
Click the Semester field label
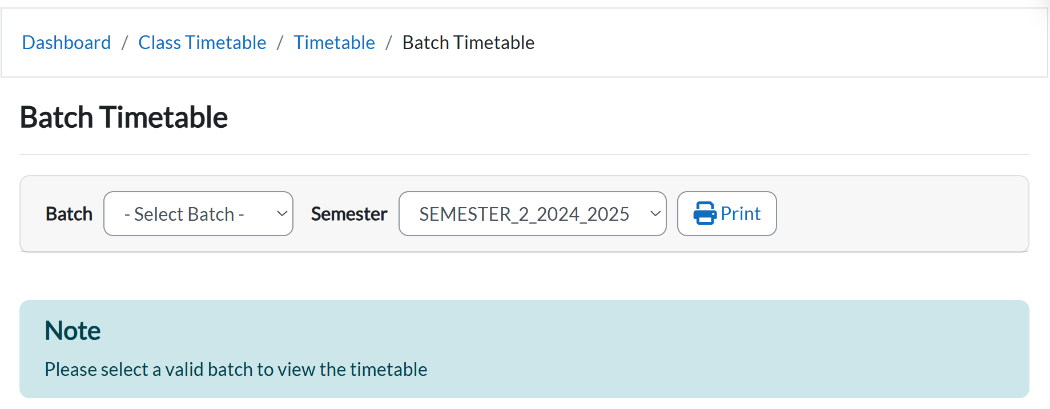point(349,214)
